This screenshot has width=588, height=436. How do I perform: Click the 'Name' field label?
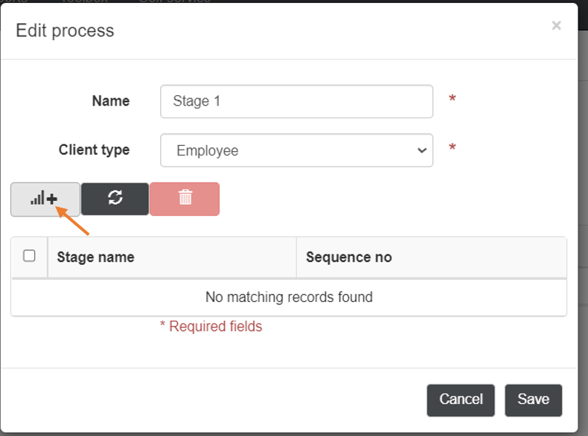tap(111, 101)
